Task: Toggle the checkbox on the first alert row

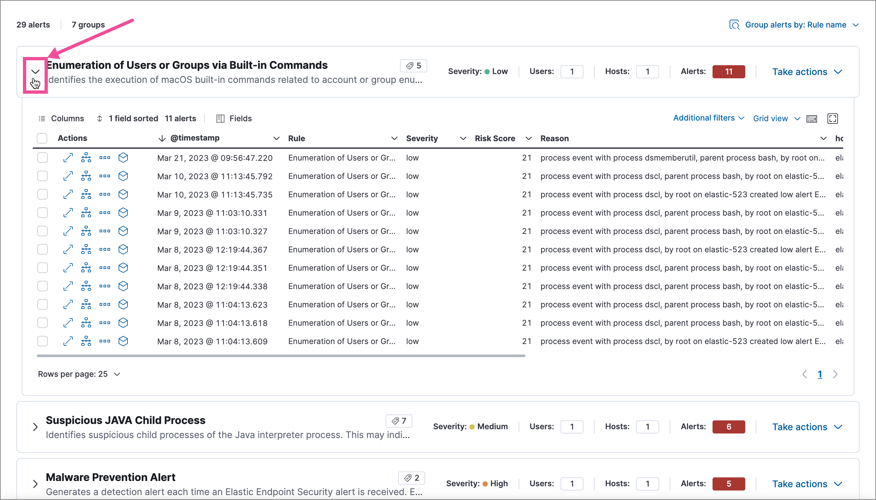Action: [42, 157]
